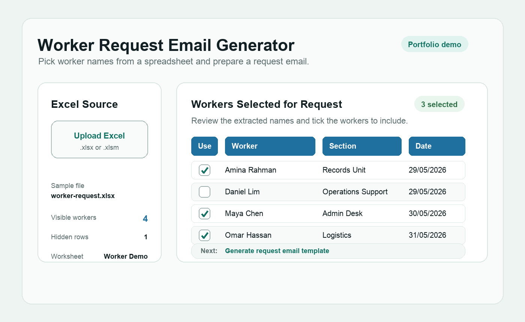The width and height of the screenshot is (525, 322).
Task: Click the Worker Demo worksheet name
Action: 126,256
